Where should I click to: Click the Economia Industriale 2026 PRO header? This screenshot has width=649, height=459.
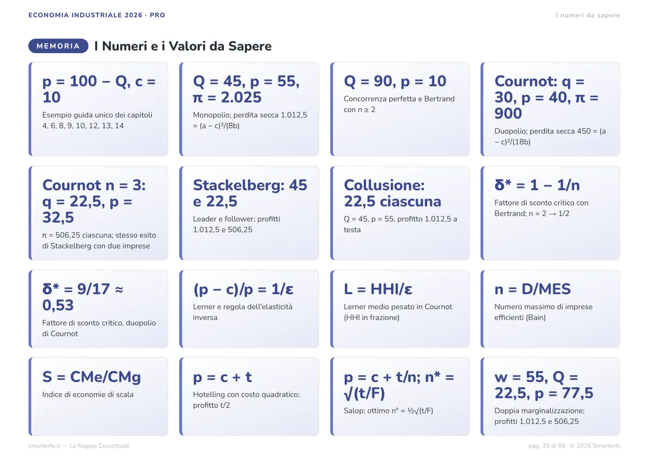pos(97,15)
